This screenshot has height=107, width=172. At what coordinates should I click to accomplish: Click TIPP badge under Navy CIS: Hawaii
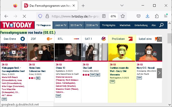pyautogui.click(x=139, y=78)
